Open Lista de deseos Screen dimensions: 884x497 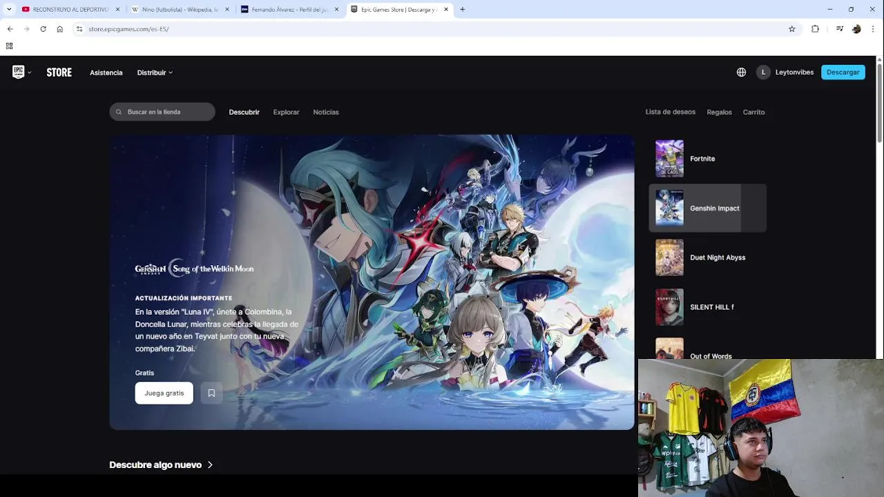tap(670, 112)
